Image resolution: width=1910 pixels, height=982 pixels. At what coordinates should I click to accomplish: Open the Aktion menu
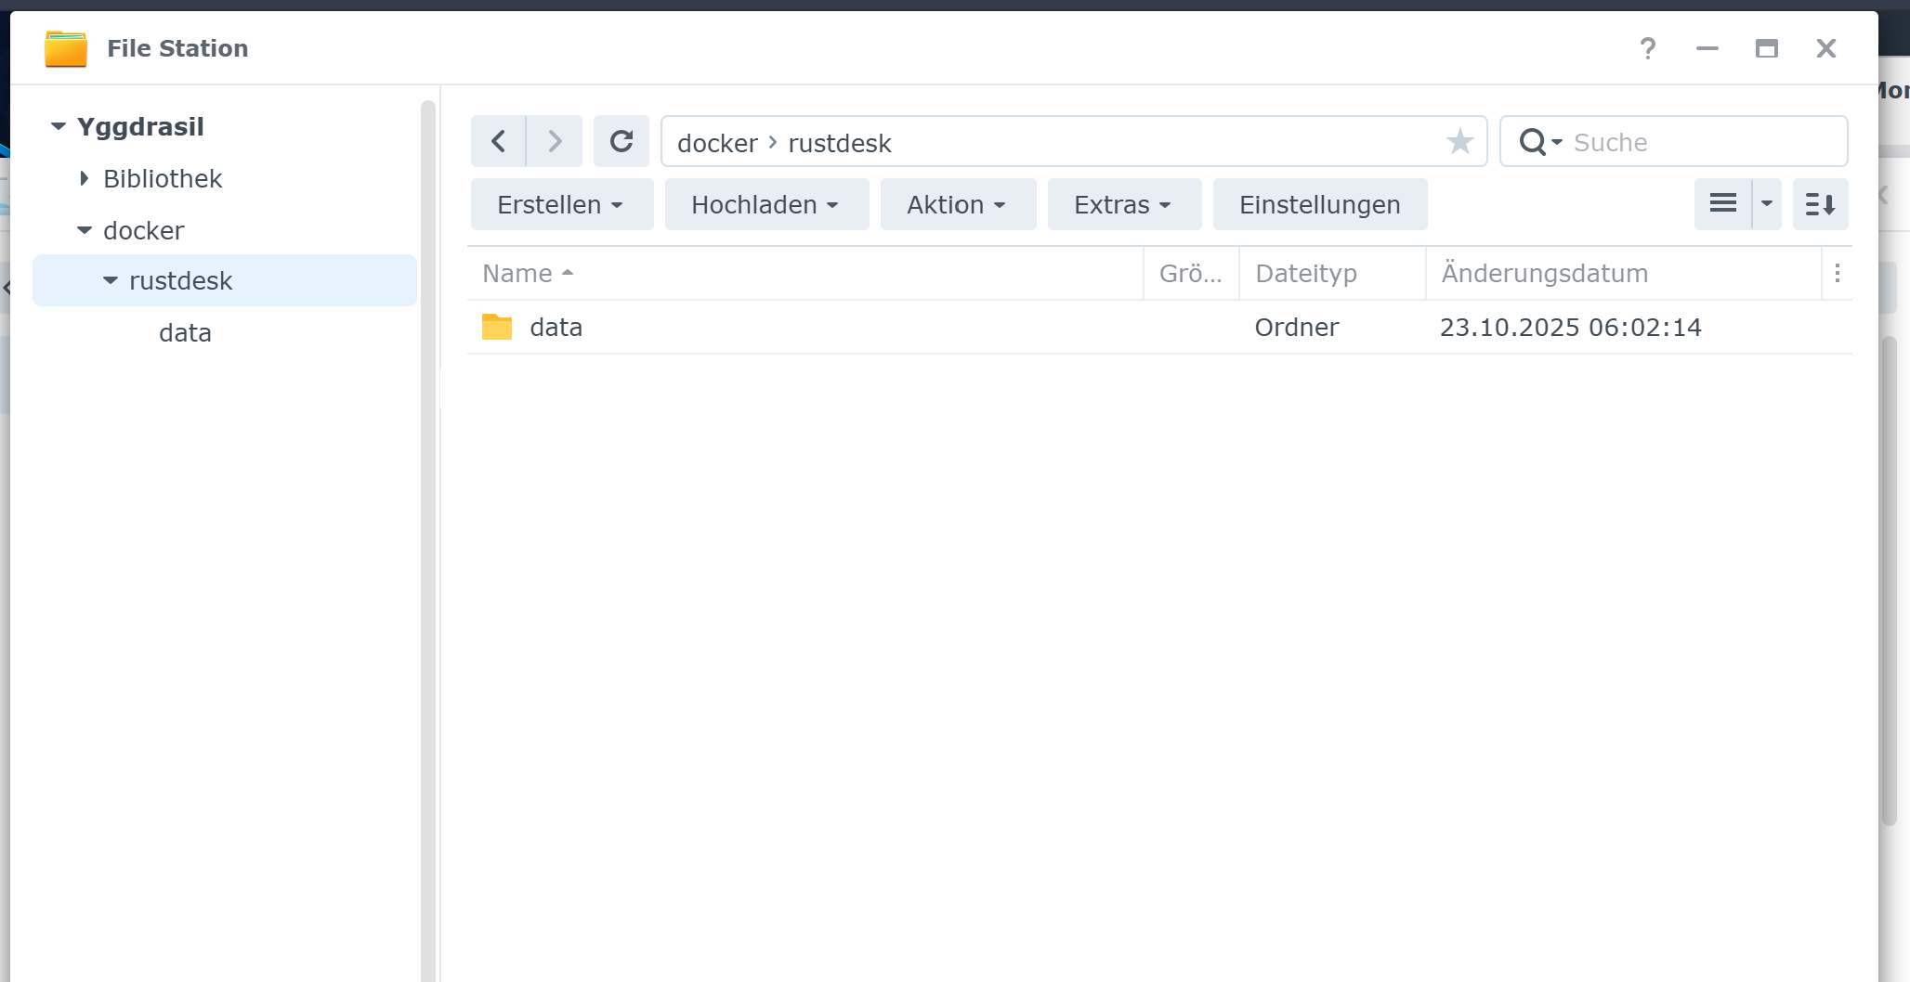point(957,204)
